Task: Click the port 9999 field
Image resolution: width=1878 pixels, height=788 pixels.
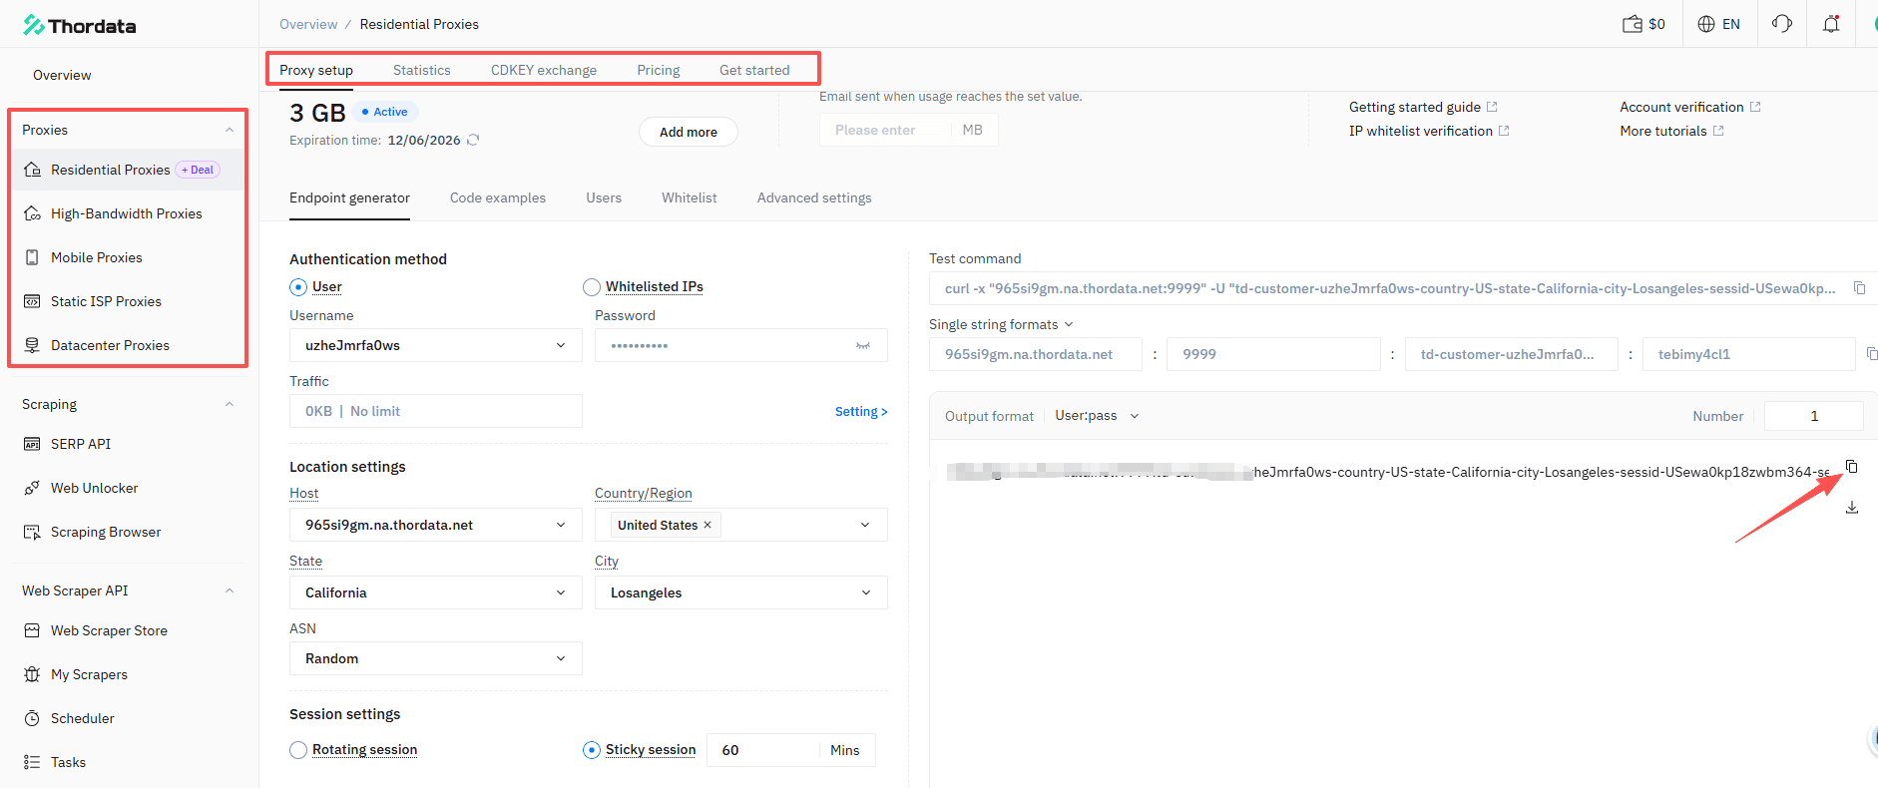Action: point(1273,354)
